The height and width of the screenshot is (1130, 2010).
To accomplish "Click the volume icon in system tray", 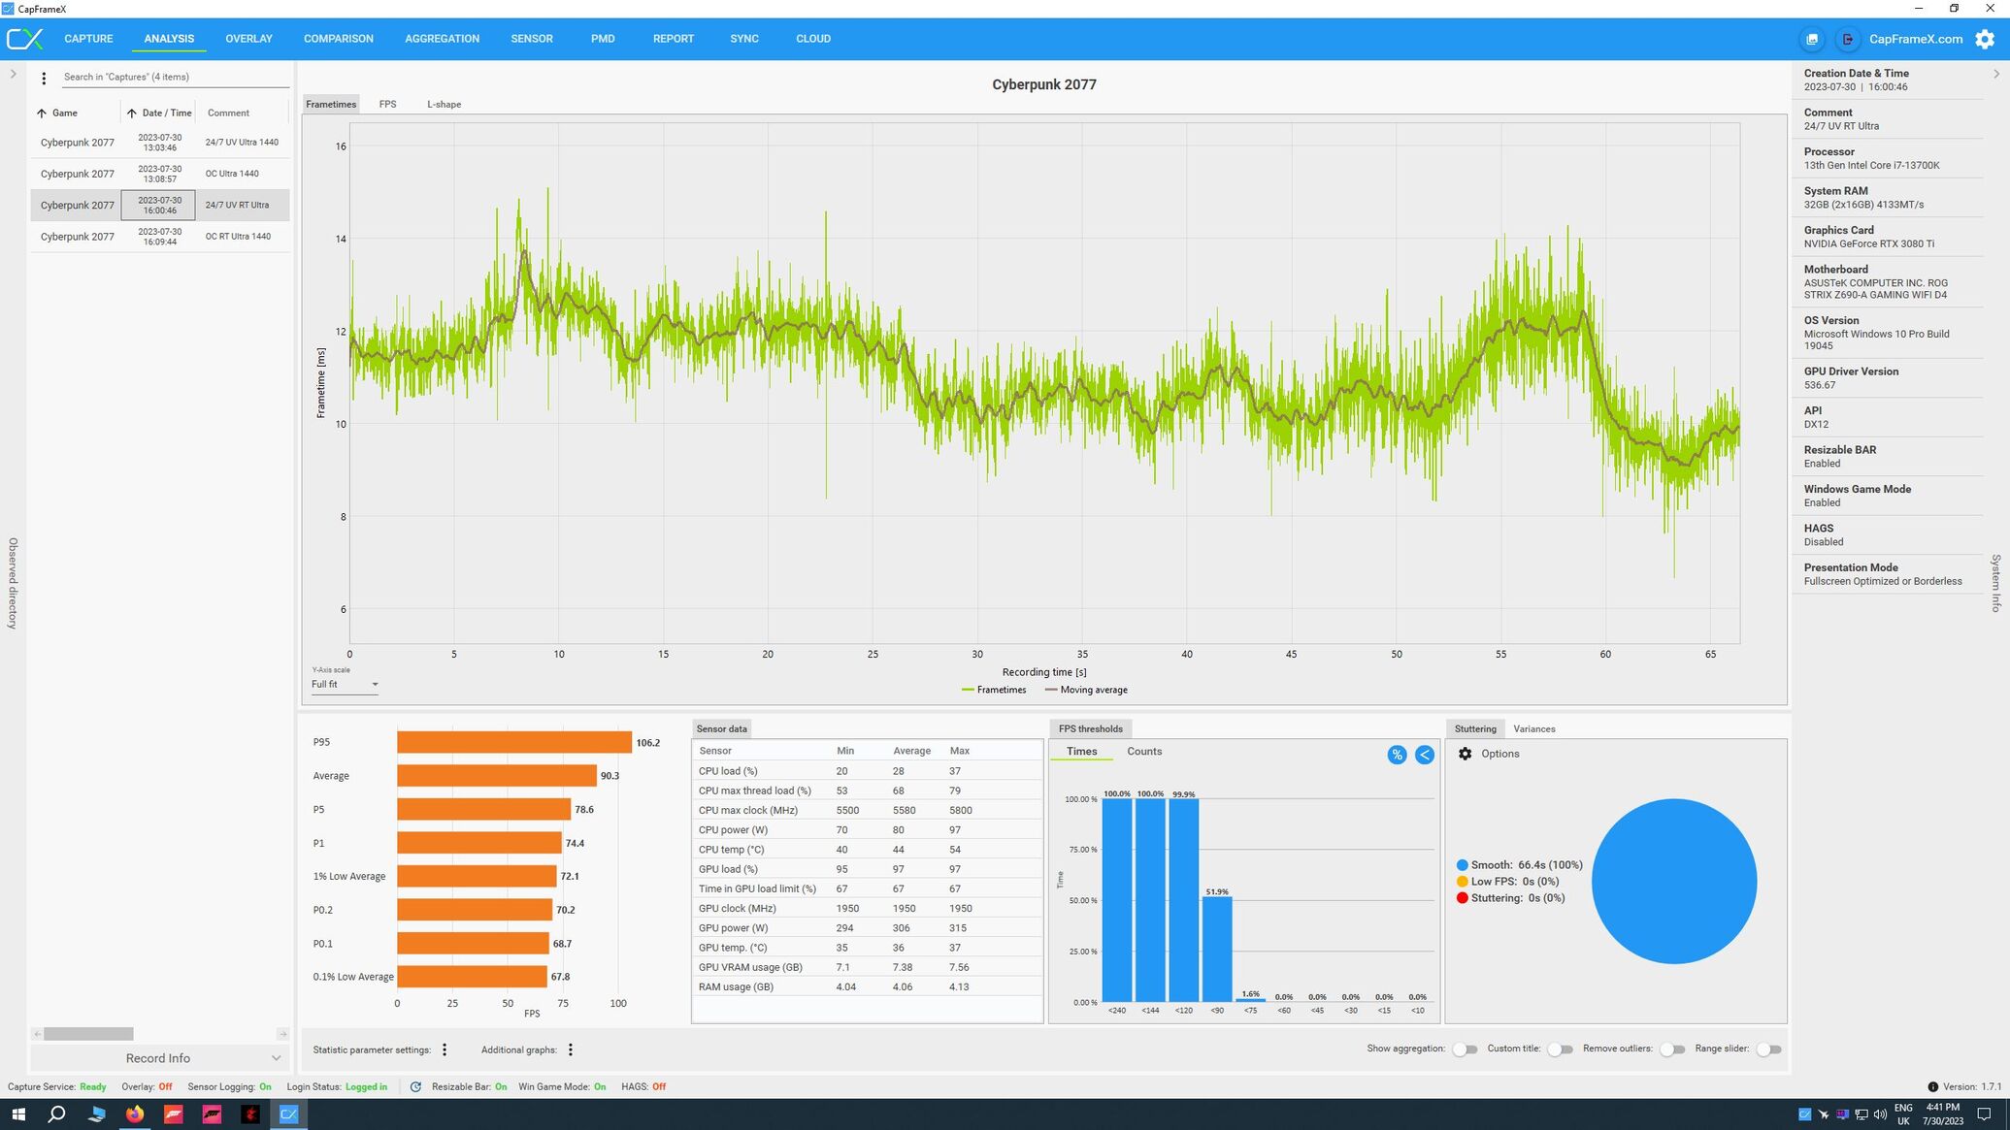I will point(1880,1114).
